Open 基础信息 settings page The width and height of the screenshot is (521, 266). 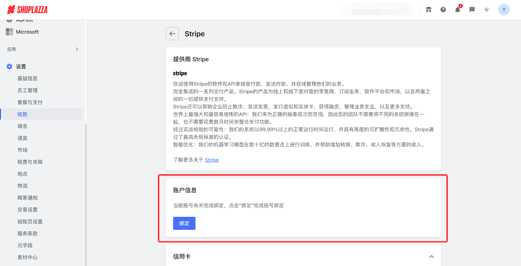pos(27,78)
